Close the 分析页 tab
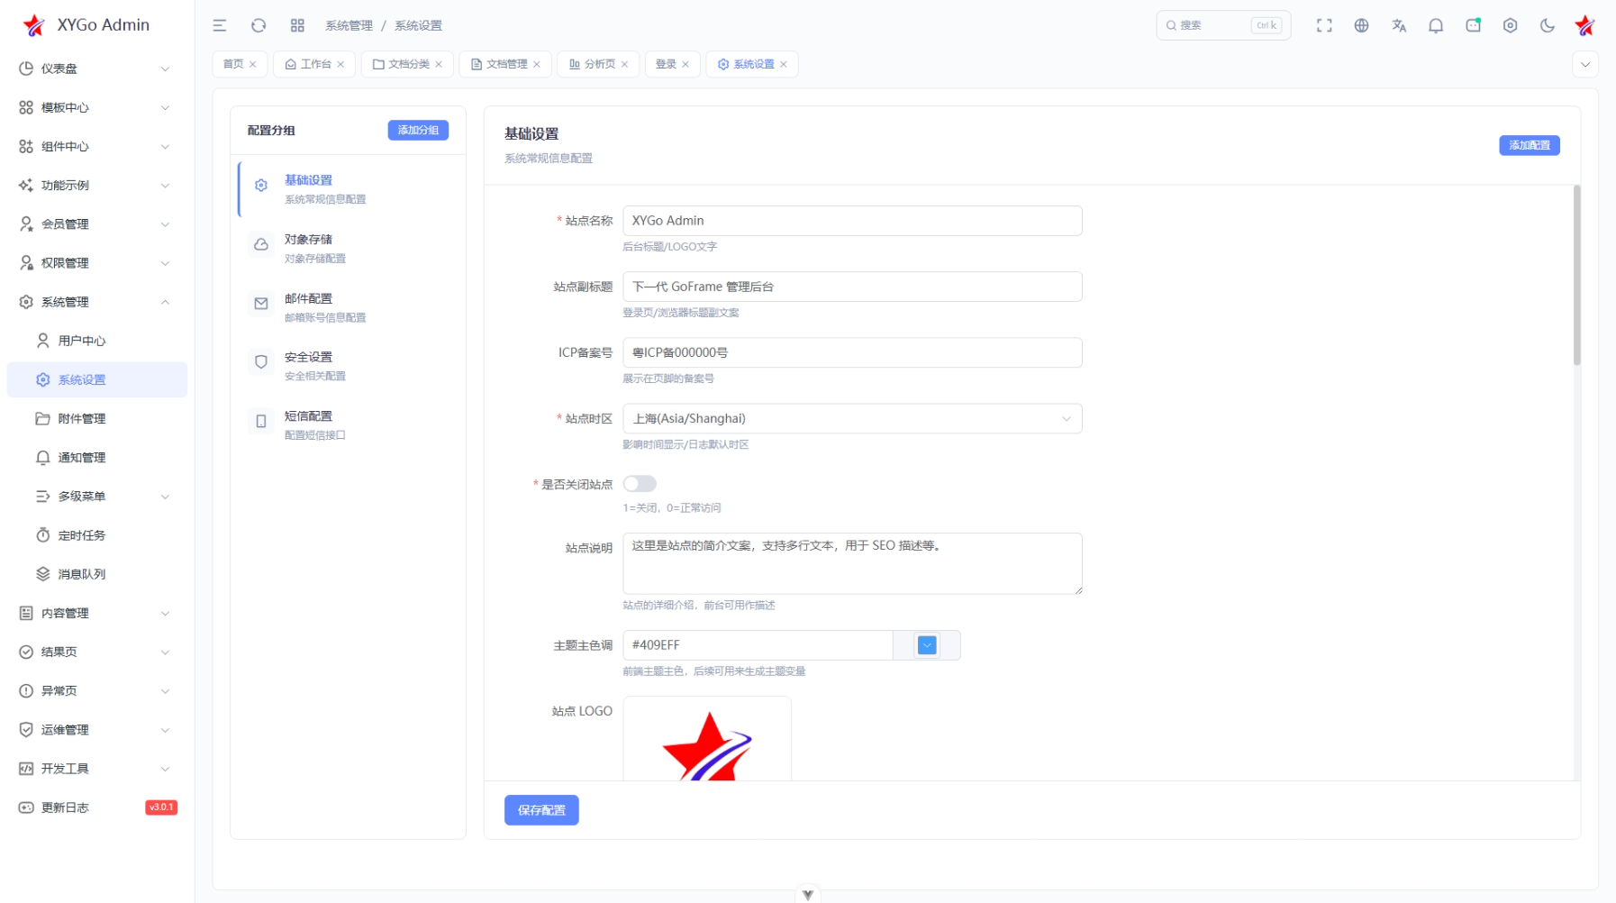Viewport: 1616px width, 903px height. coord(624,64)
